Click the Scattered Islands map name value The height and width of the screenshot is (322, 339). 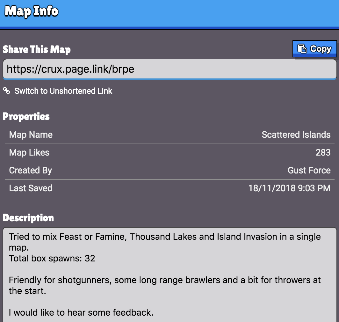pyautogui.click(x=296, y=135)
